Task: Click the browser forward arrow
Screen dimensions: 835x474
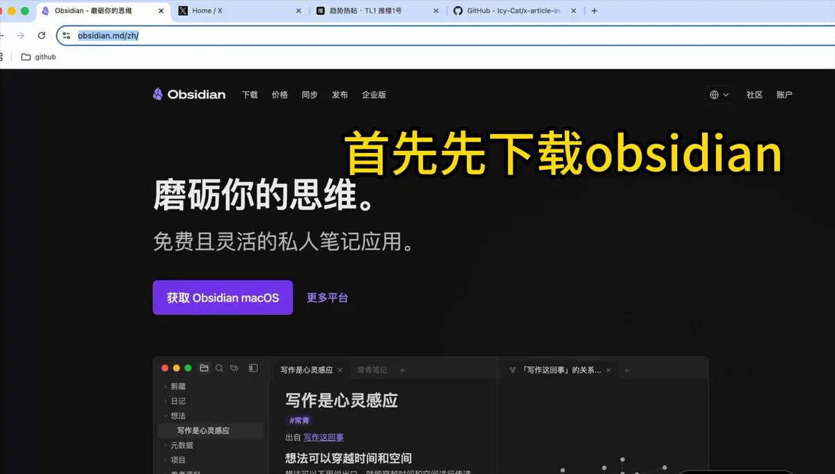Action: [20, 35]
